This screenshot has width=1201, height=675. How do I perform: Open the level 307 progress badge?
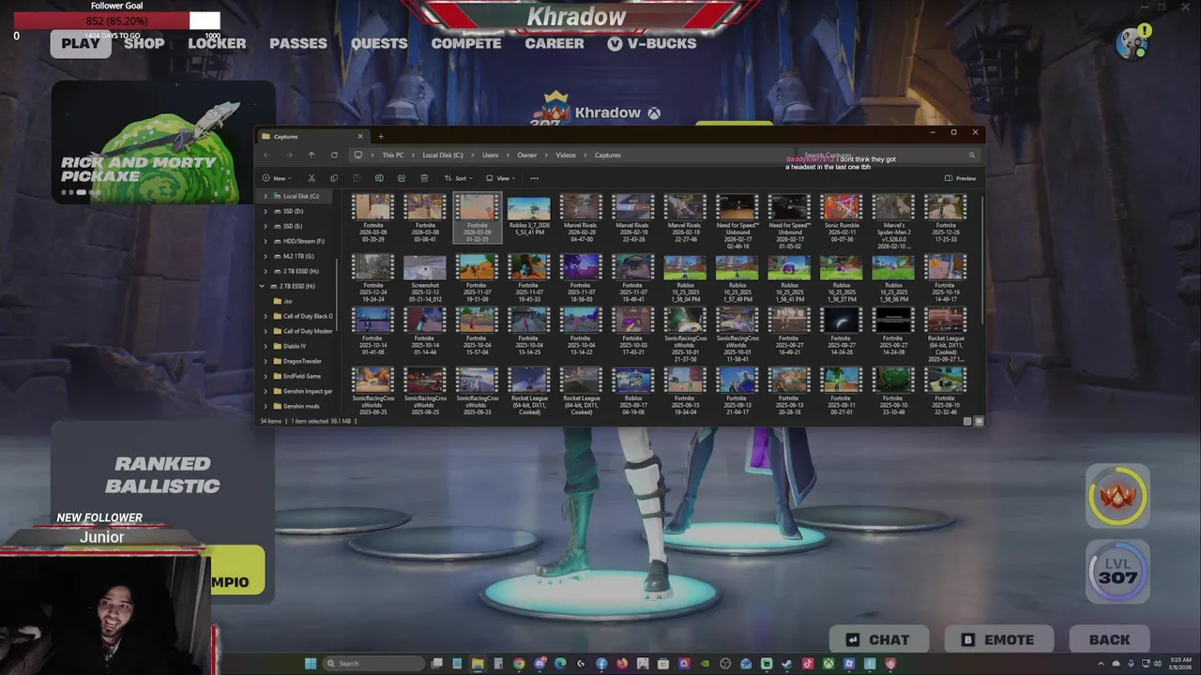[1117, 572]
